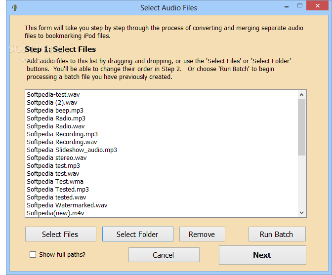Maximize the Select Audio Files window
The height and width of the screenshot is (275, 332).
click(300, 6)
